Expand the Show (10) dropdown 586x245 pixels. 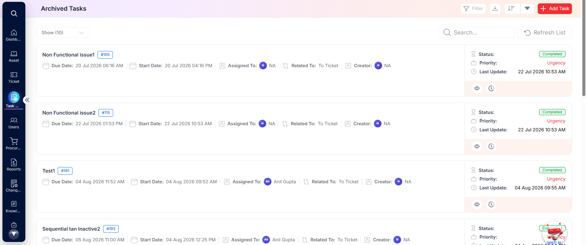[63, 33]
